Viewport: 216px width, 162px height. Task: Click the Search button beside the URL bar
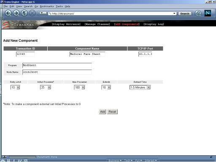pyautogui.click(x=185, y=13)
